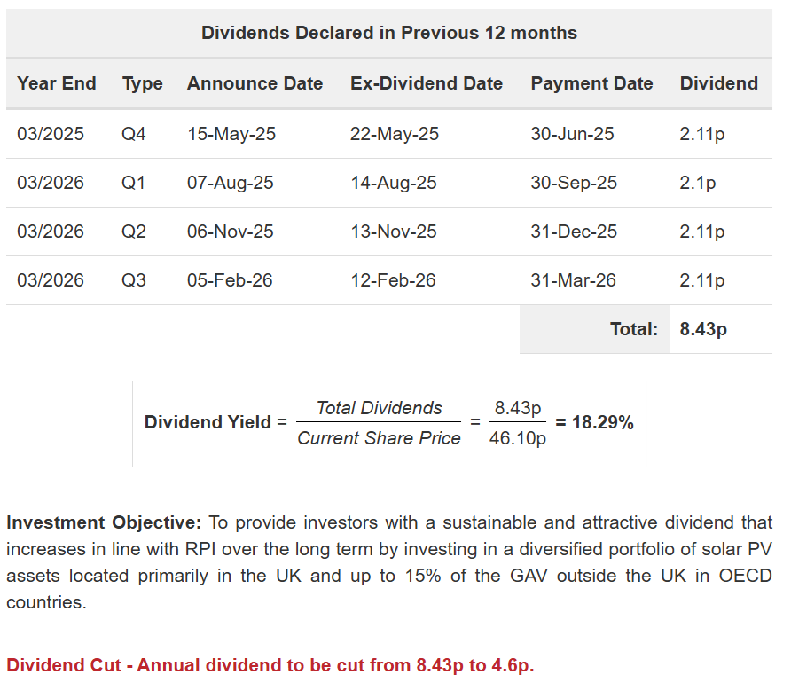791x683 pixels.
Task: Click the 15-May-25 announce date
Action: click(x=231, y=134)
